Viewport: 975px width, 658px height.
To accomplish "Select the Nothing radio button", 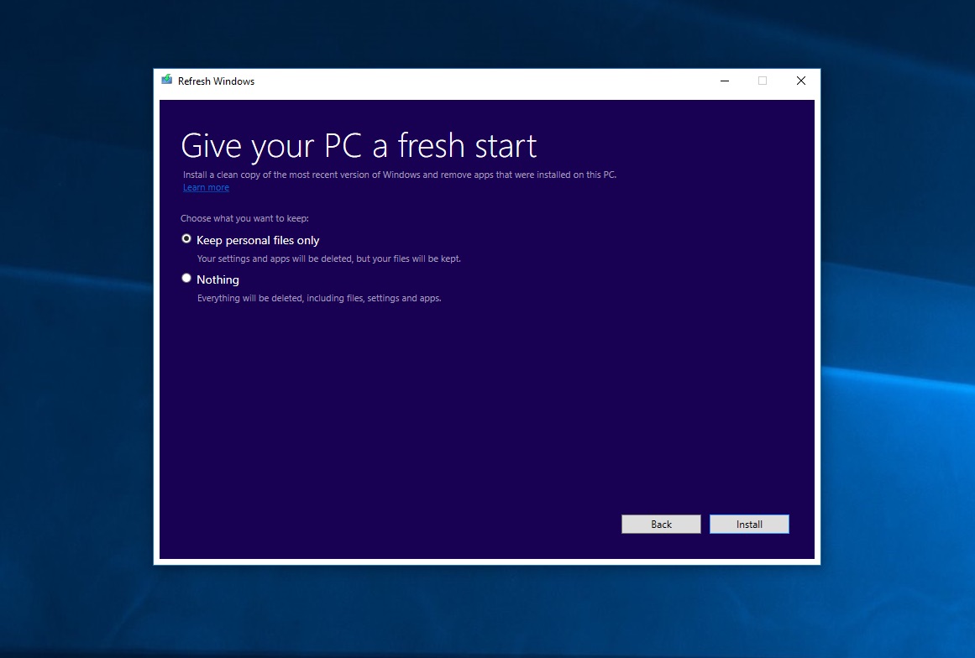I will point(186,277).
